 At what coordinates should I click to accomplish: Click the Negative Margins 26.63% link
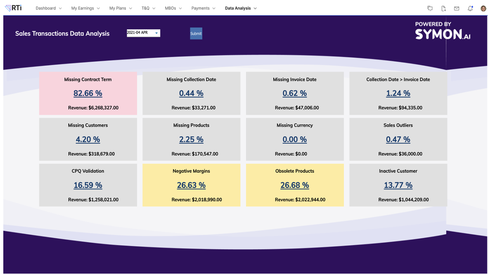coord(191,185)
